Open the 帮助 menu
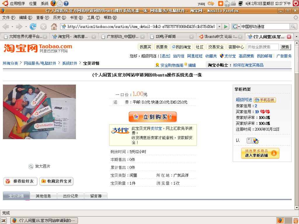 pyautogui.click(x=110, y=17)
